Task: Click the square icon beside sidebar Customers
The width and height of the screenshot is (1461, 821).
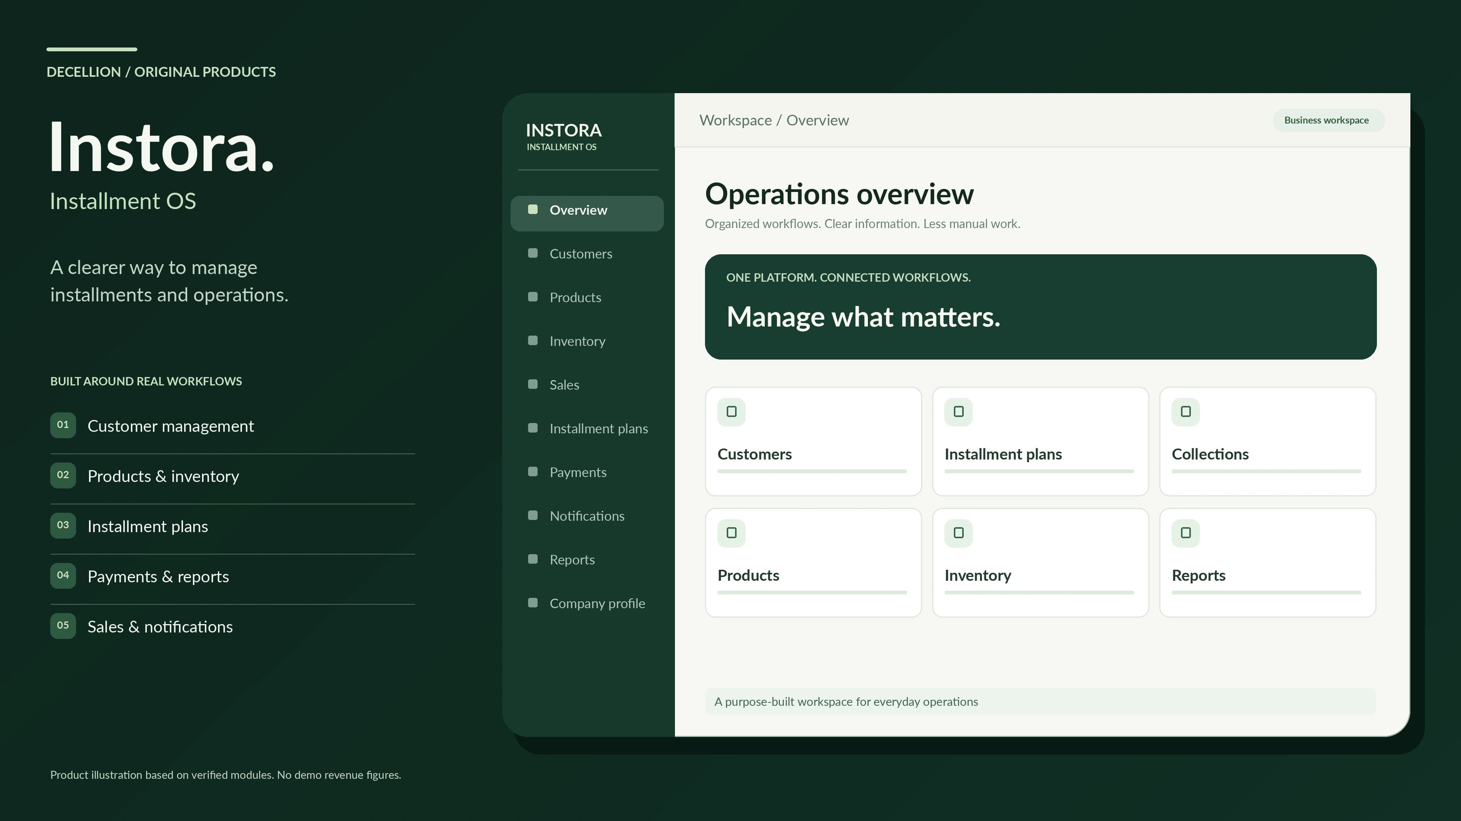Action: pos(533,253)
